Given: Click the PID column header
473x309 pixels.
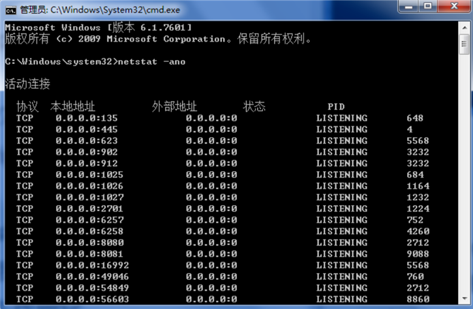Looking at the screenshot, I should tap(336, 106).
